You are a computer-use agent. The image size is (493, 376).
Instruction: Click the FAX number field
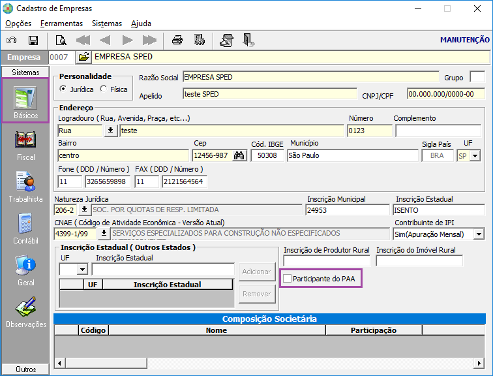coord(185,181)
